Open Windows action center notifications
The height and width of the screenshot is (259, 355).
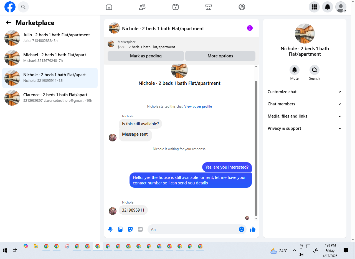coord(346,250)
